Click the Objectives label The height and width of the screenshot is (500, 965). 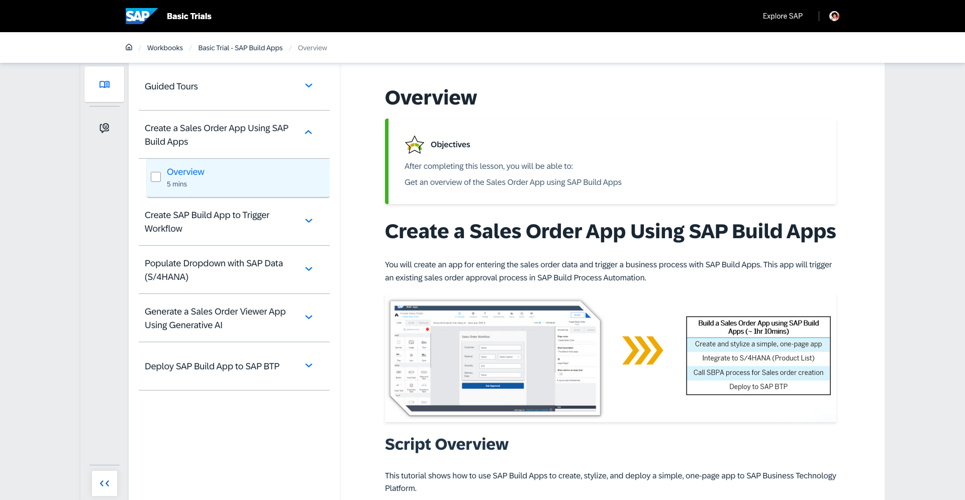click(x=450, y=145)
